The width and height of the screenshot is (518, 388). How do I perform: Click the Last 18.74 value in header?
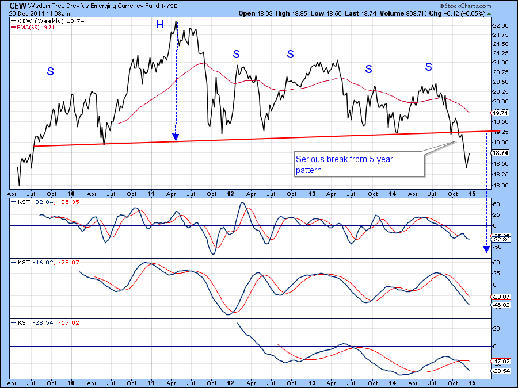(361, 14)
